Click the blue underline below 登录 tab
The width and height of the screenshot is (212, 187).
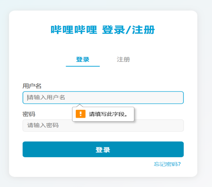(83, 66)
